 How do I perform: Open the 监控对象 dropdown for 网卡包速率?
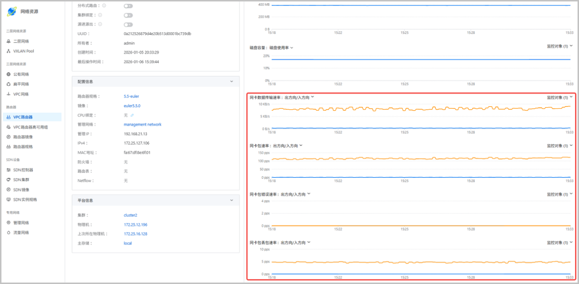tap(559, 145)
